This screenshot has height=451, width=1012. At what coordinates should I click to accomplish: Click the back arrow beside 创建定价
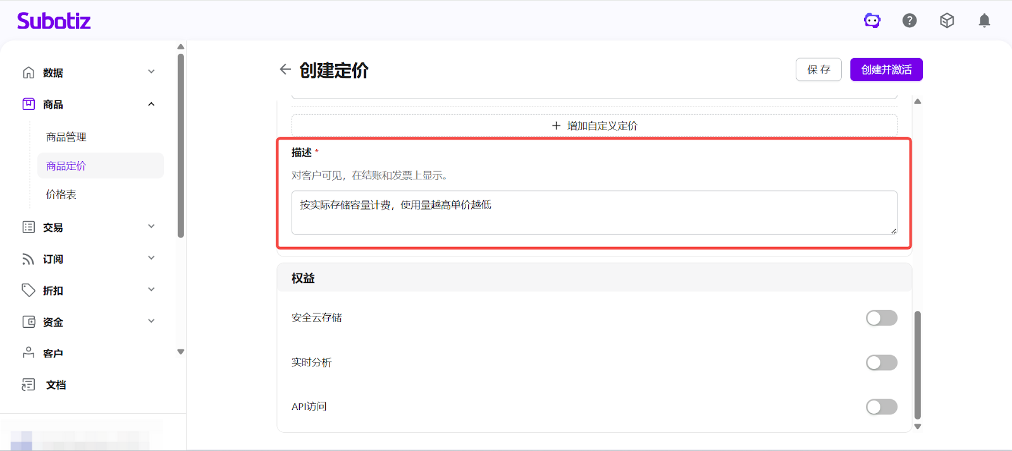(285, 69)
